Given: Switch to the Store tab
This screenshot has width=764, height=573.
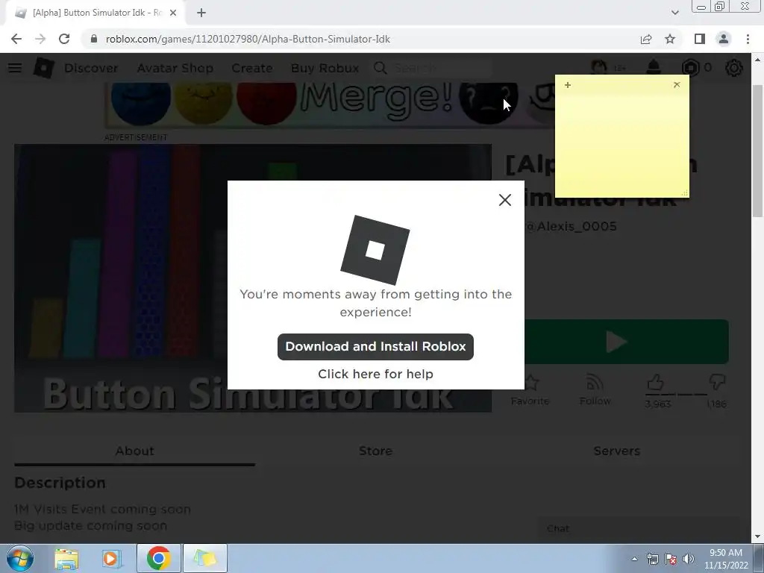Looking at the screenshot, I should [x=375, y=451].
